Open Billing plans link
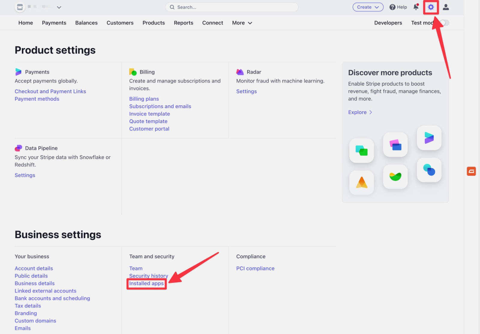This screenshot has width=480, height=334. pos(144,99)
